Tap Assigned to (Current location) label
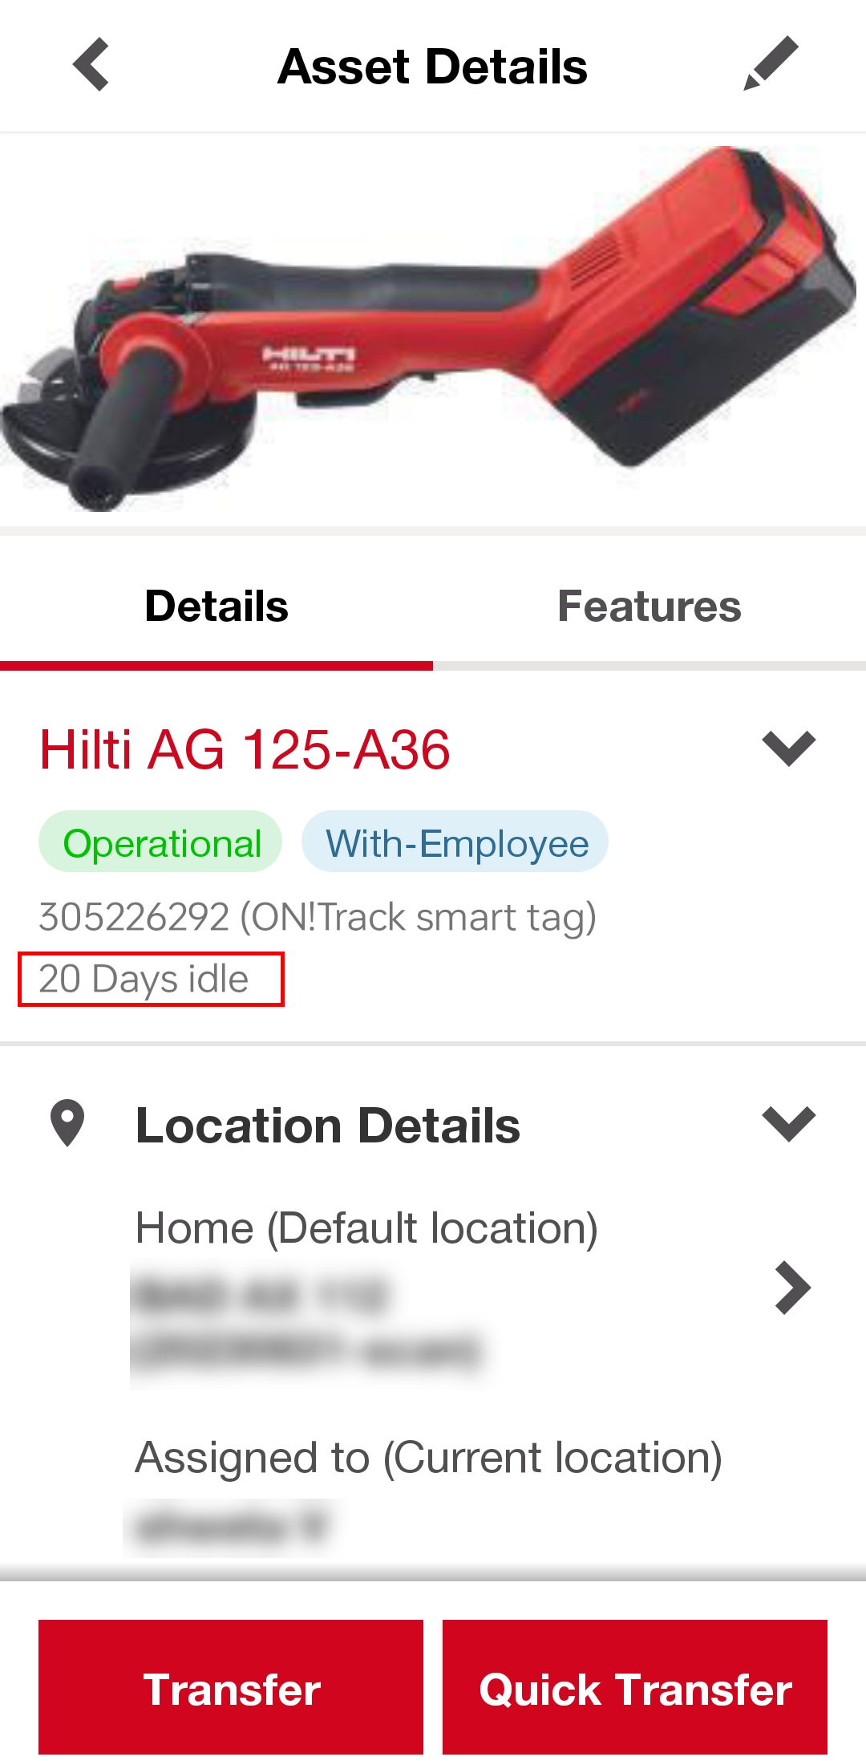Screen dimensions: 866x1761 click(428, 1457)
